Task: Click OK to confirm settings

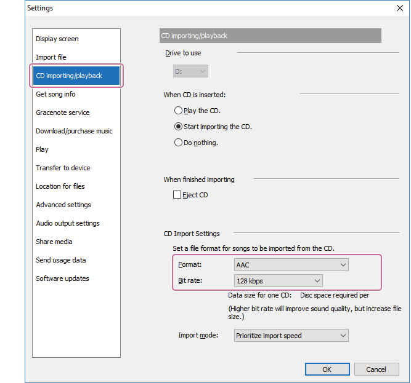Action: (x=327, y=369)
